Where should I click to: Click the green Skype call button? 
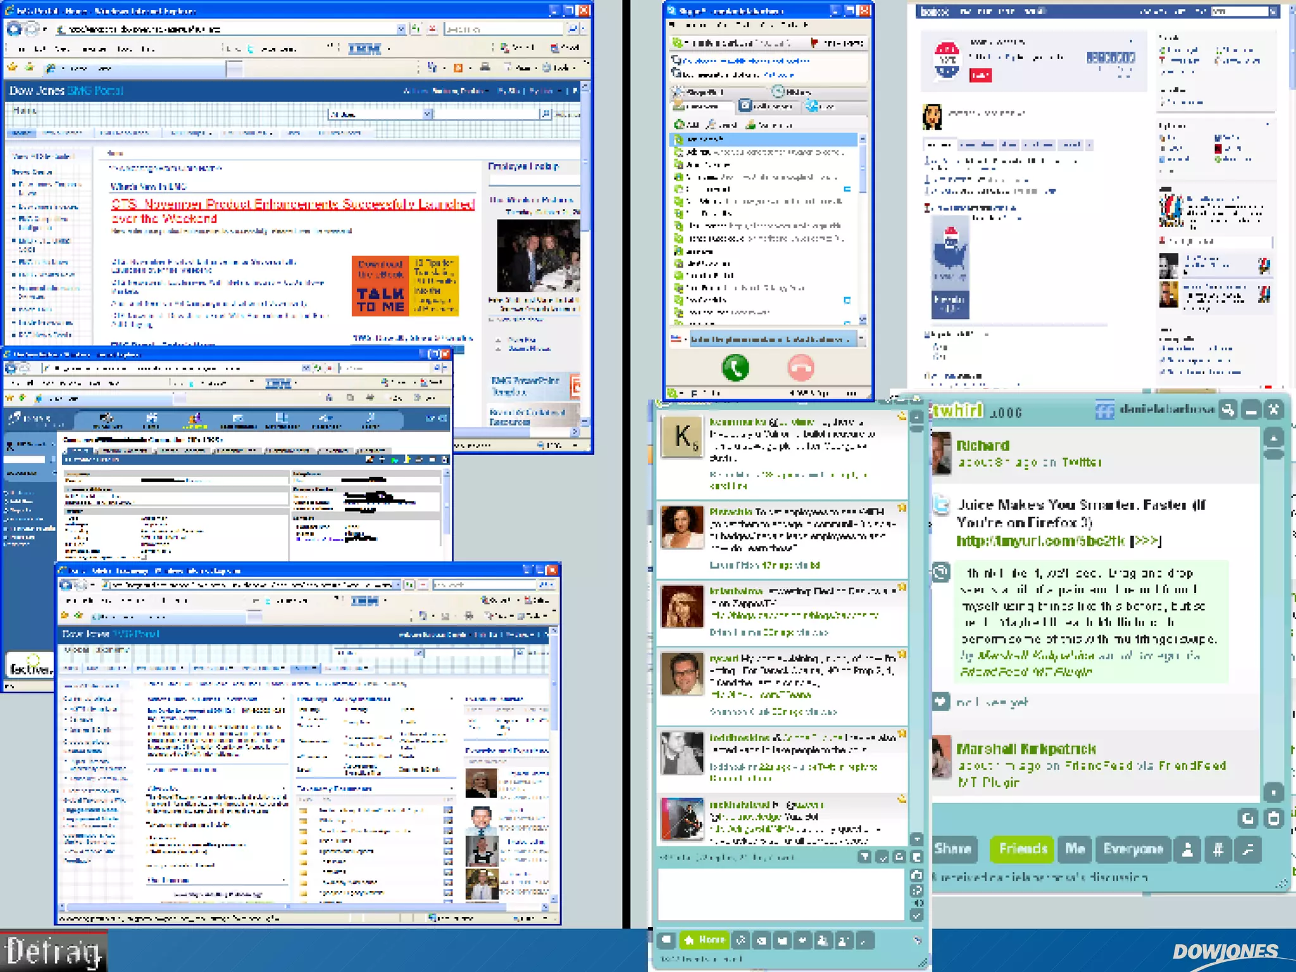click(x=735, y=368)
